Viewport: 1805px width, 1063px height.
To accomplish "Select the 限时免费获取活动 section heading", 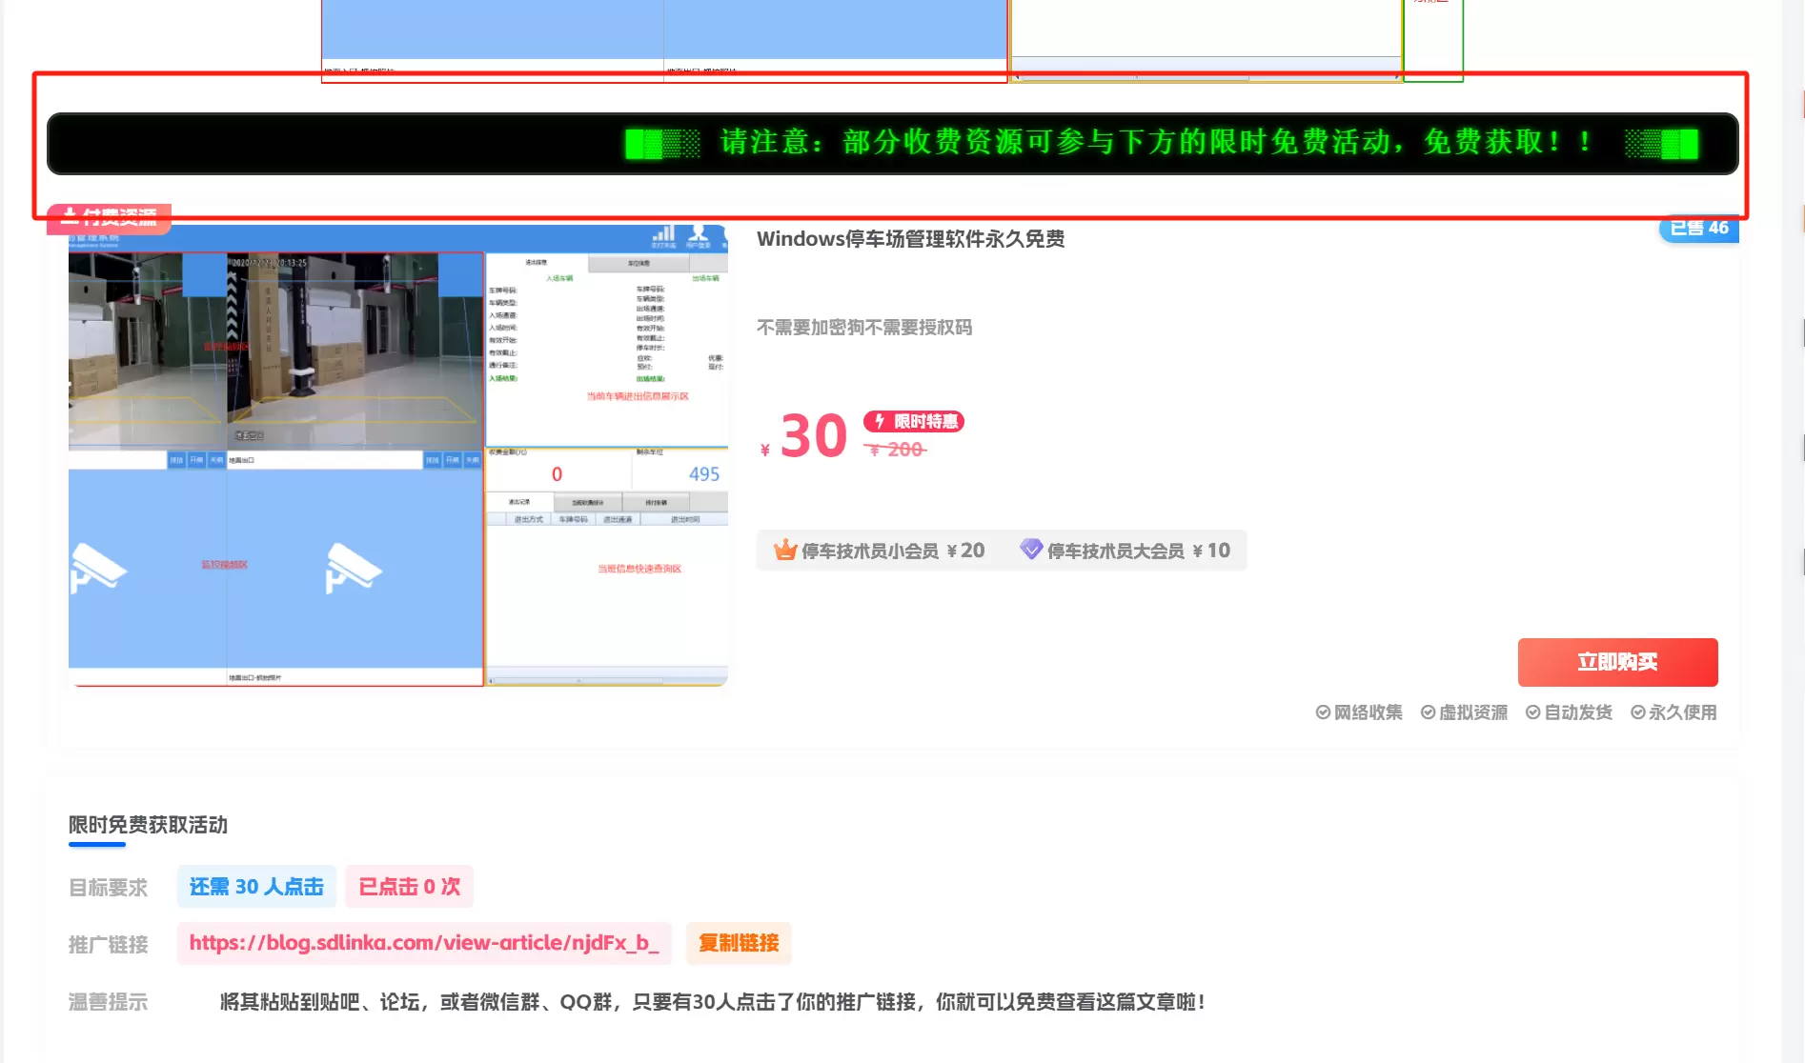I will click(148, 825).
